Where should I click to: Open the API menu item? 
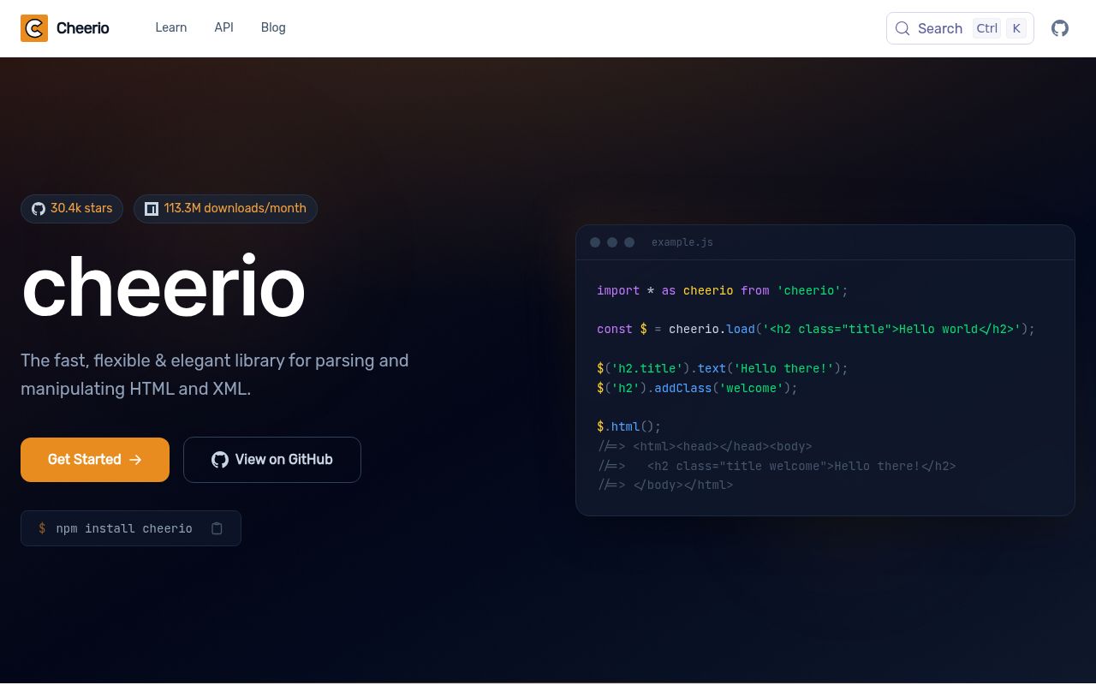224,27
